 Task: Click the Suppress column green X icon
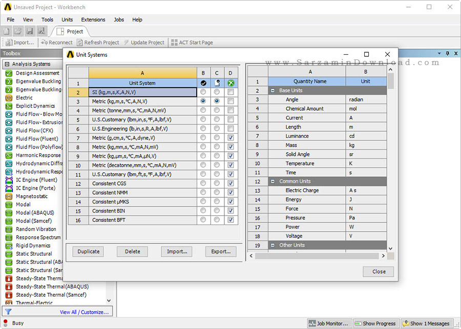coord(231,83)
